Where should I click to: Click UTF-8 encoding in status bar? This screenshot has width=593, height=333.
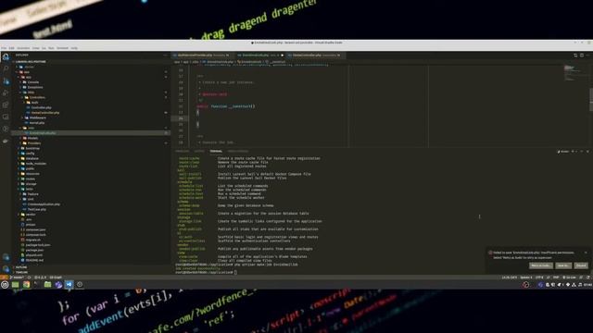tap(539, 277)
